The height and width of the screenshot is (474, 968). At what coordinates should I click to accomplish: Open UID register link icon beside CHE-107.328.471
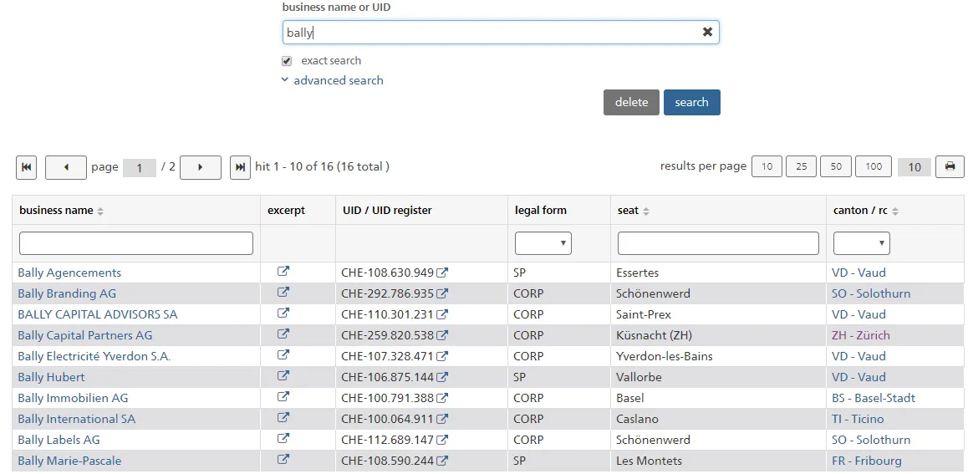pos(442,357)
